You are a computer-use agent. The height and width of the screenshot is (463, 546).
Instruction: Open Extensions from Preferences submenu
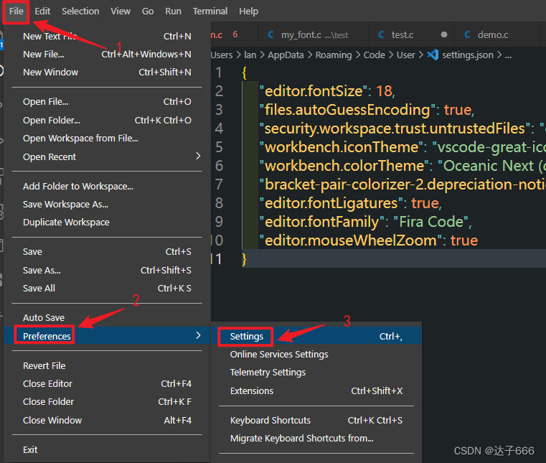pyautogui.click(x=316, y=391)
